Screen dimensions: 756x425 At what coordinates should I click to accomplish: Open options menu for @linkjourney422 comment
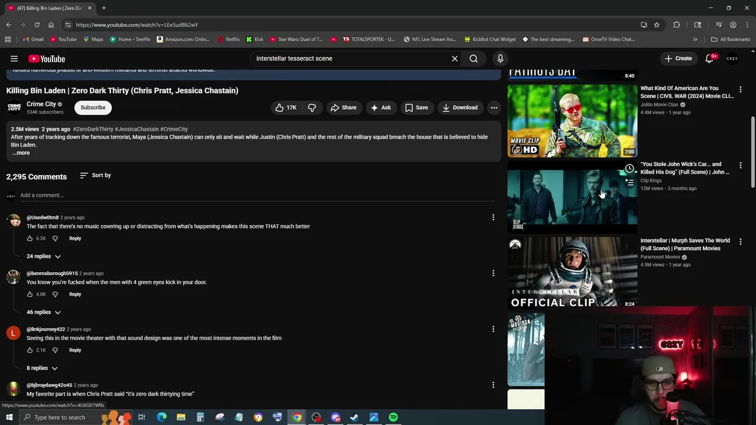pyautogui.click(x=493, y=329)
